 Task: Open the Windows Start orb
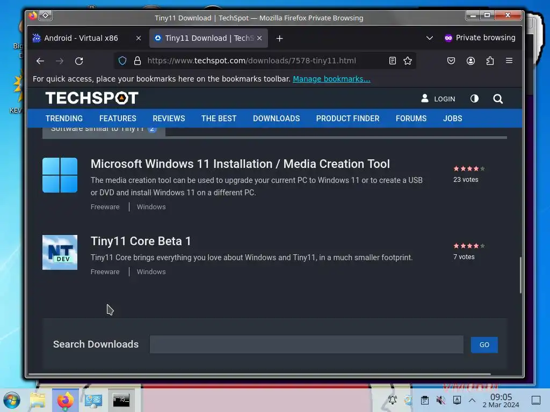pyautogui.click(x=12, y=400)
